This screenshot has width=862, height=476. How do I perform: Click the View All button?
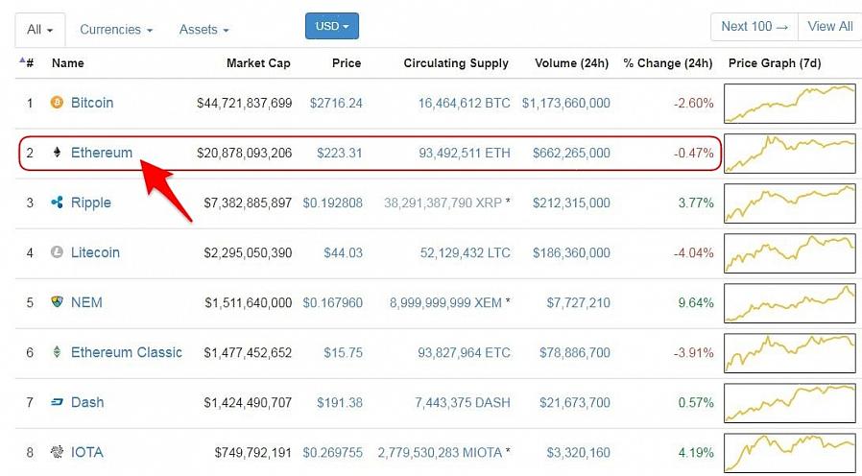coord(830,26)
